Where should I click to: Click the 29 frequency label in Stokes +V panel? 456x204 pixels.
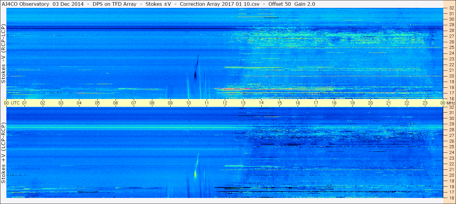451,124
